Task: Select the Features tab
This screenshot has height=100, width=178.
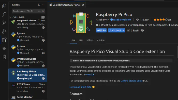Action: pos(81,40)
